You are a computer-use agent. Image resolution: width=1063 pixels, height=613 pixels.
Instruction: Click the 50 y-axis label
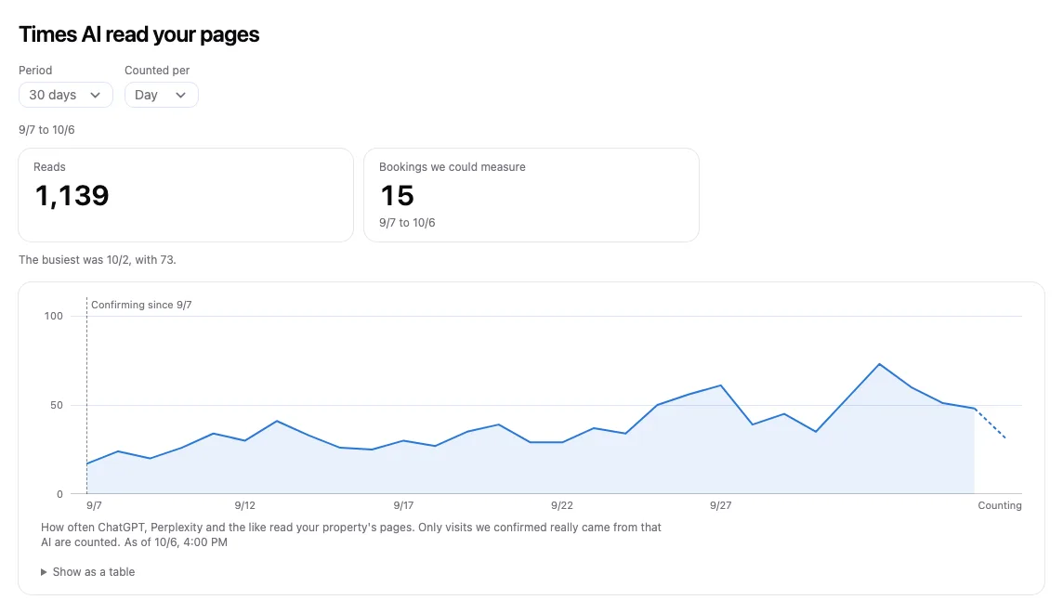coord(57,405)
